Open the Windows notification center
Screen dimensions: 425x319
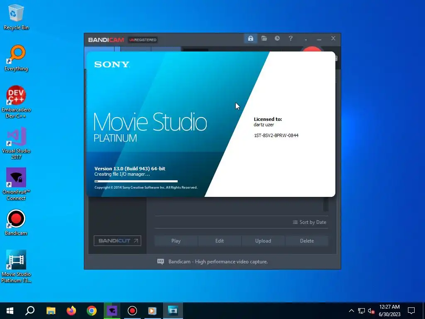(411, 311)
